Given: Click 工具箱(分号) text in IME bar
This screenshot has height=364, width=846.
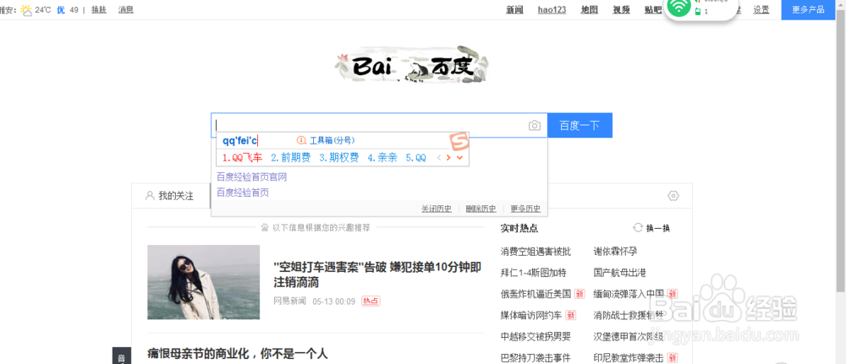Looking at the screenshot, I should tap(332, 140).
